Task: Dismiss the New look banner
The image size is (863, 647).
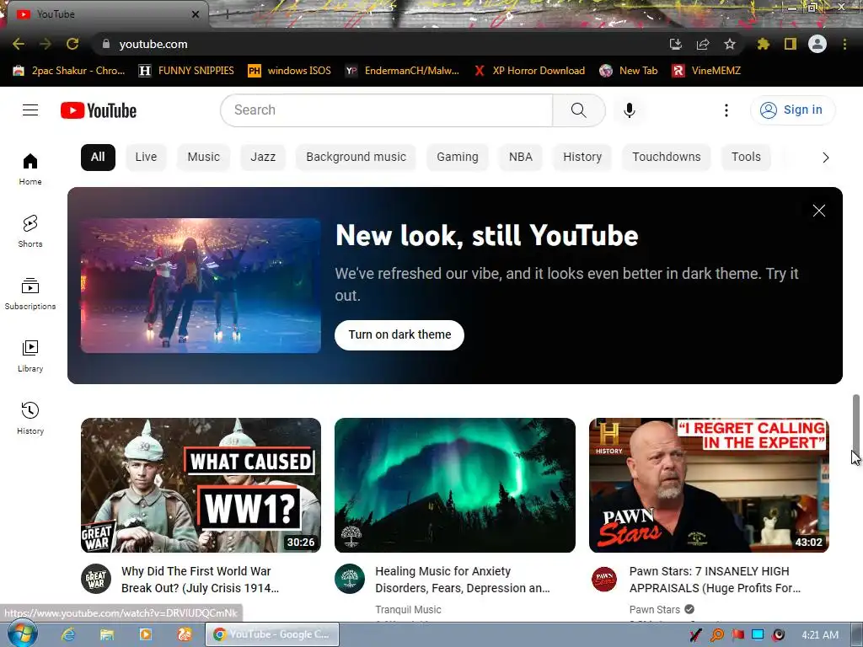Action: point(819,211)
